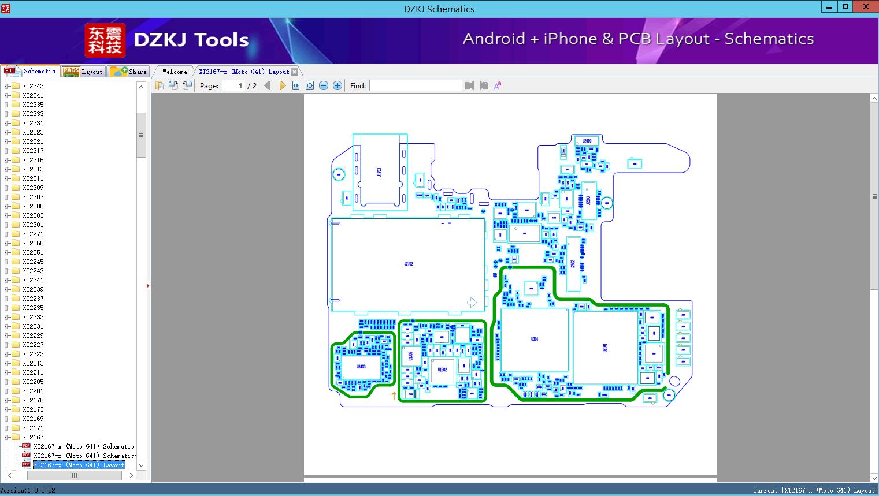Select the fit-width view icon
The width and height of the screenshot is (879, 496).
point(296,85)
